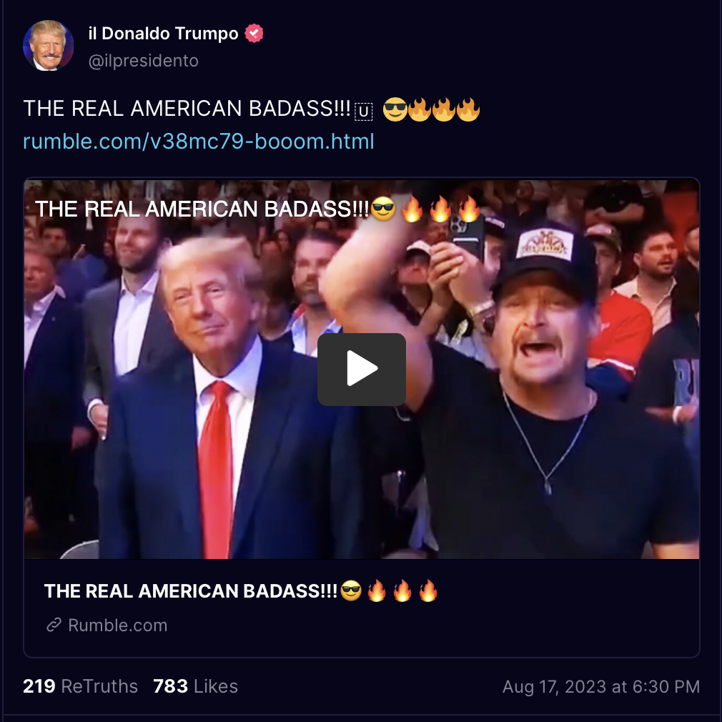Image resolution: width=722 pixels, height=722 pixels.
Task: Click the @ilpresidento handle
Action: pos(143,61)
